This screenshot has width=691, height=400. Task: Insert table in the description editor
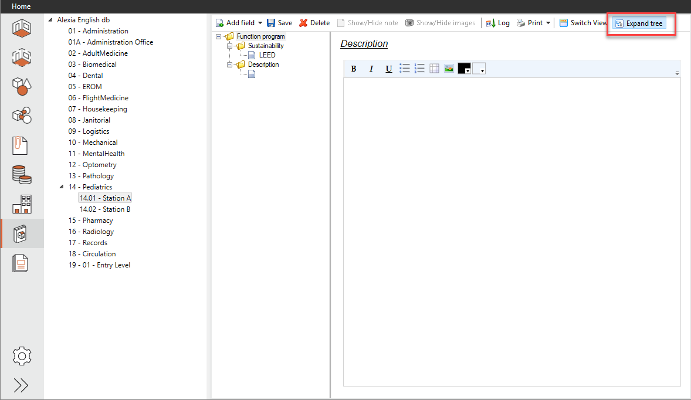coord(434,69)
